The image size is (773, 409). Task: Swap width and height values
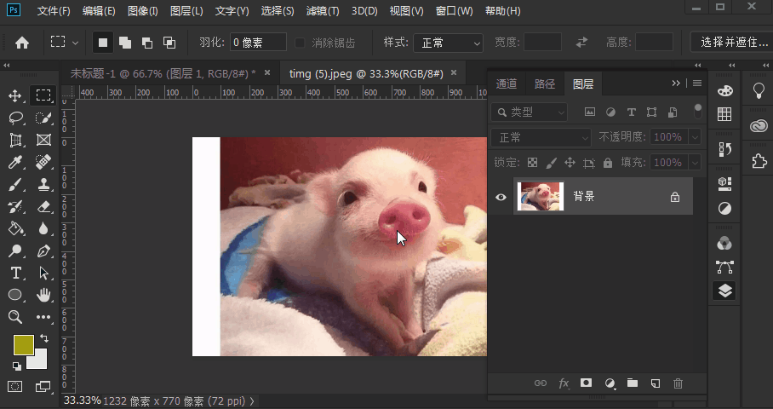tap(582, 43)
